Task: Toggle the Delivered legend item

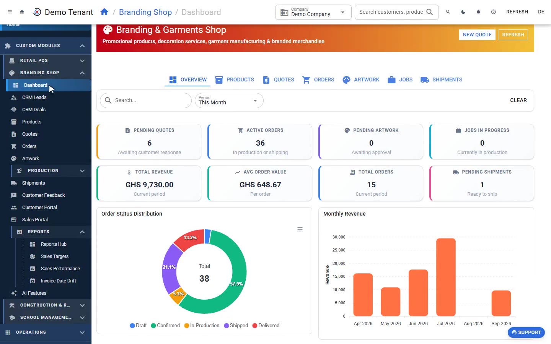Action: coord(266,326)
